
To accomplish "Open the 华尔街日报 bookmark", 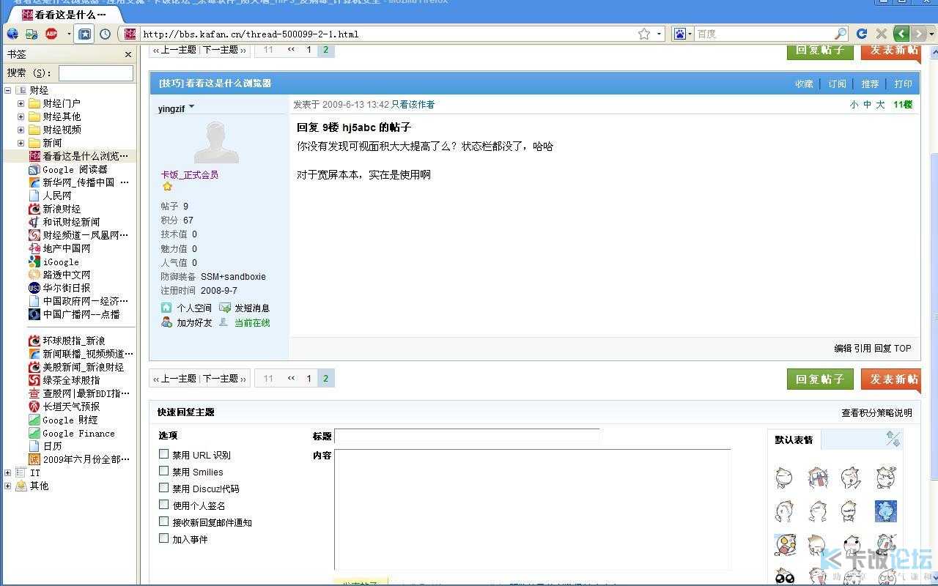I will pyautogui.click(x=59, y=288).
